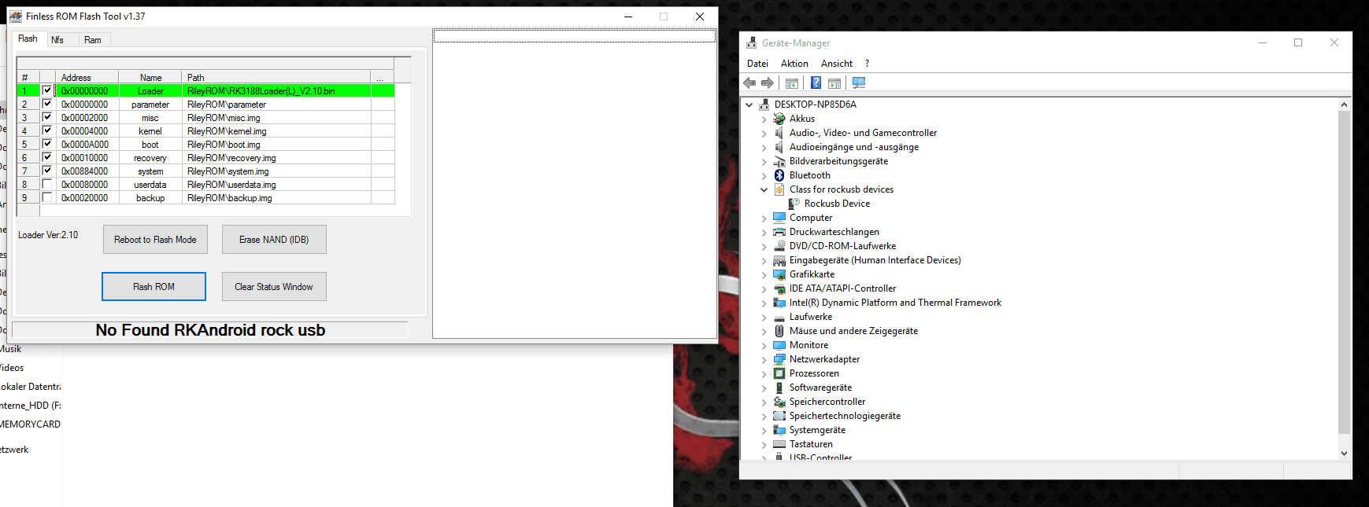Click the scrollbar down arrow in Geräte-Manager
This screenshot has height=507, width=1369.
(x=1344, y=454)
